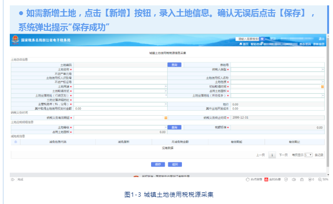Click the 其中取得土地使用权支付金额 field
This screenshot has width=333, height=204.
[120, 108]
